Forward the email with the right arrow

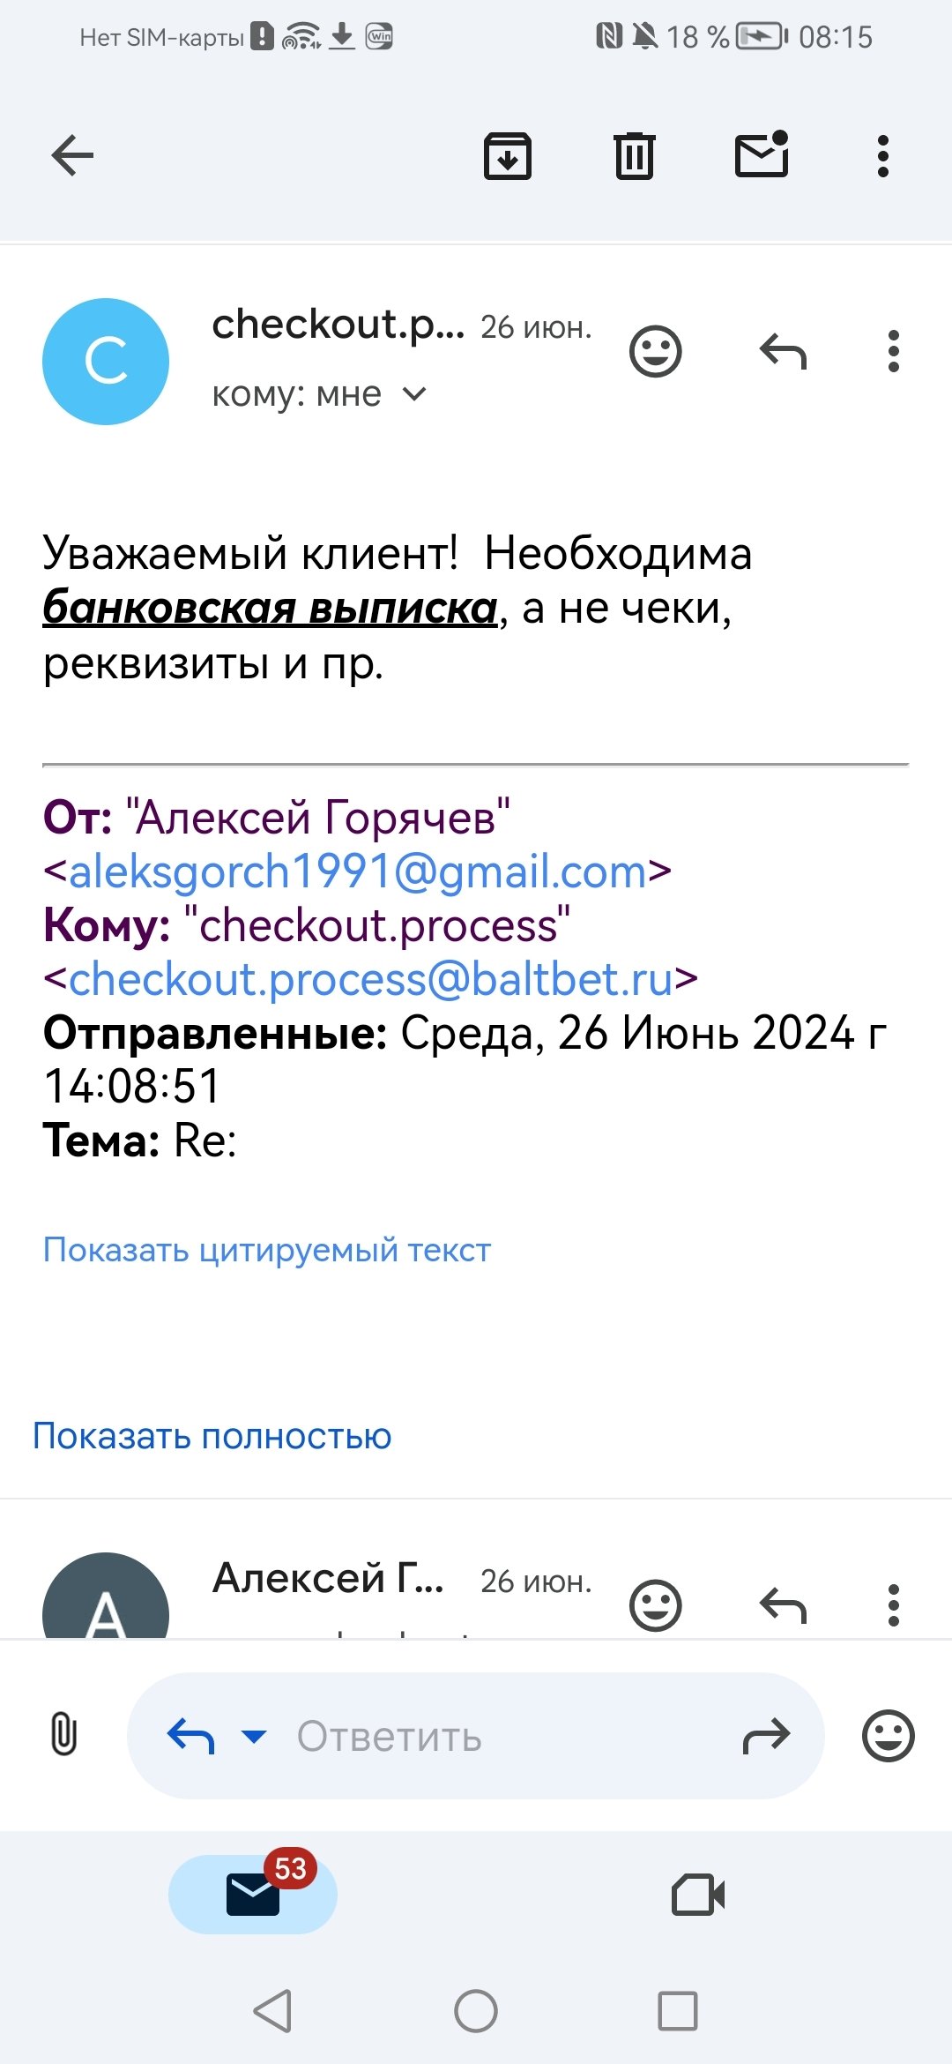[766, 1737]
